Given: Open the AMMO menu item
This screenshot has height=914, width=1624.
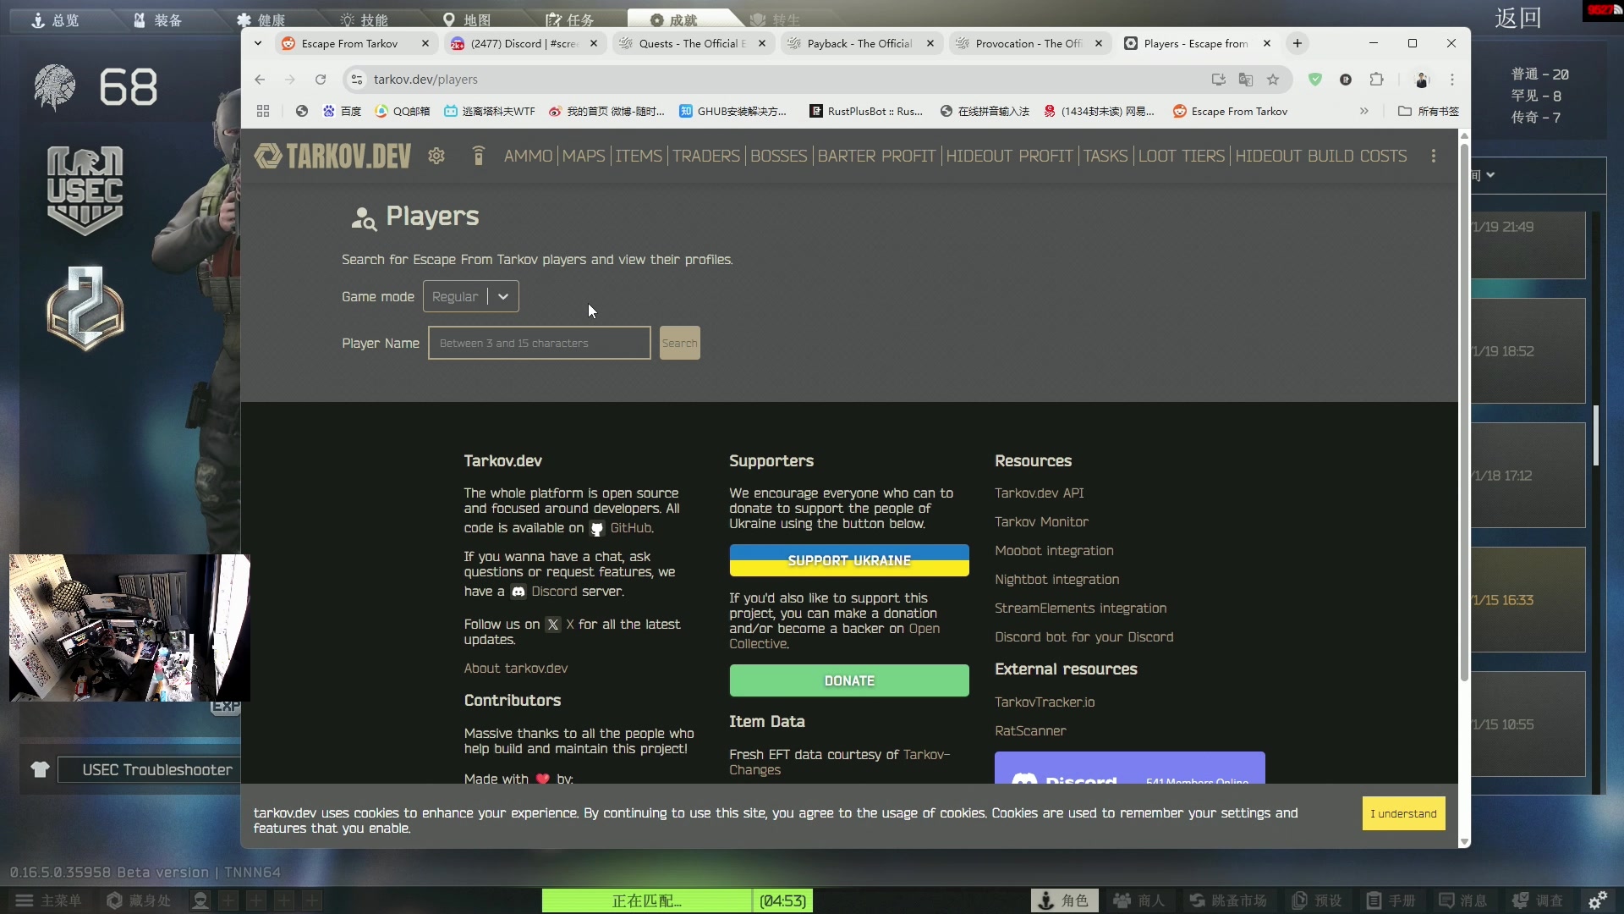Looking at the screenshot, I should (x=528, y=156).
